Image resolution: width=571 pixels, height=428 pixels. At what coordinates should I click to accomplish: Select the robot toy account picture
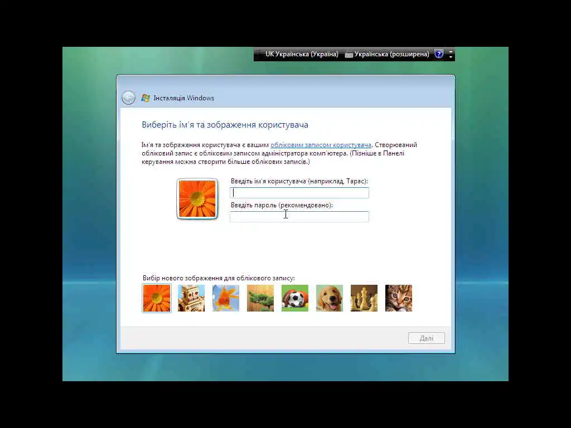191,298
